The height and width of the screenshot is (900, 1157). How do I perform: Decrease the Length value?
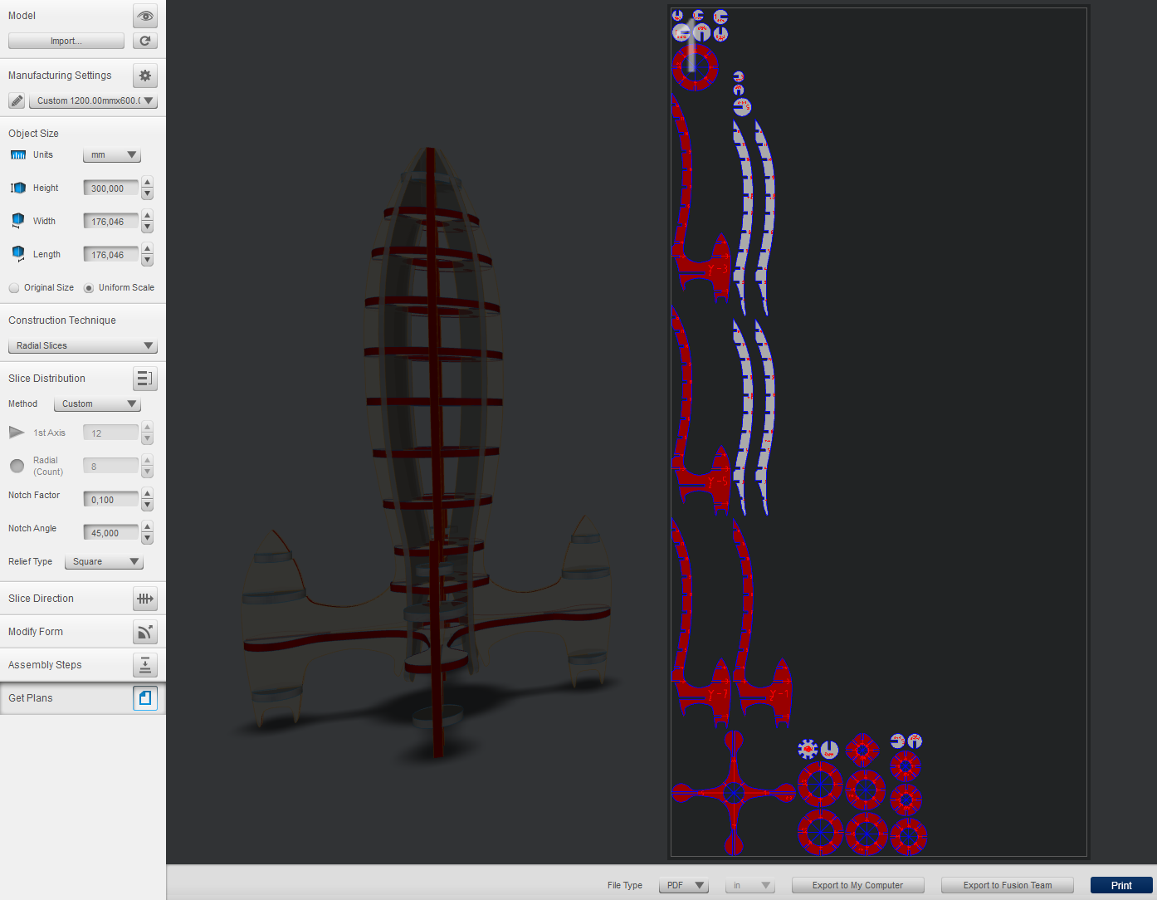pos(147,261)
